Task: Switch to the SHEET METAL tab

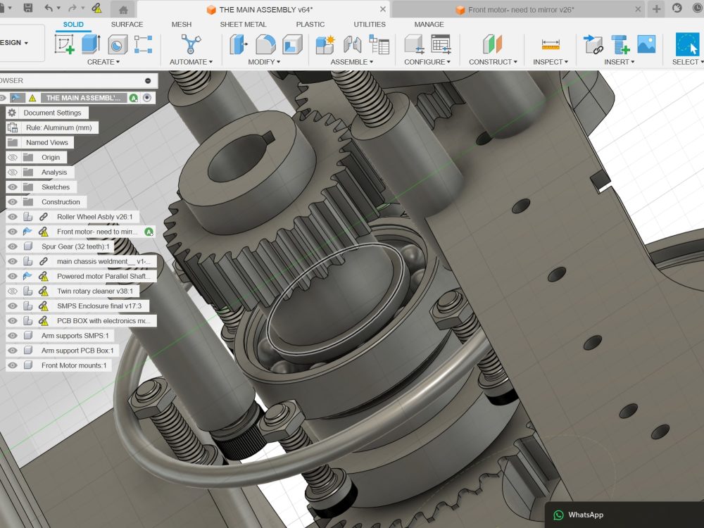Action: (243, 24)
